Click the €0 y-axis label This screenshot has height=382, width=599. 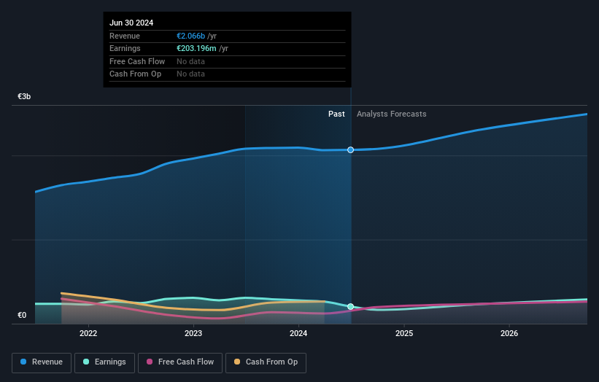22,315
